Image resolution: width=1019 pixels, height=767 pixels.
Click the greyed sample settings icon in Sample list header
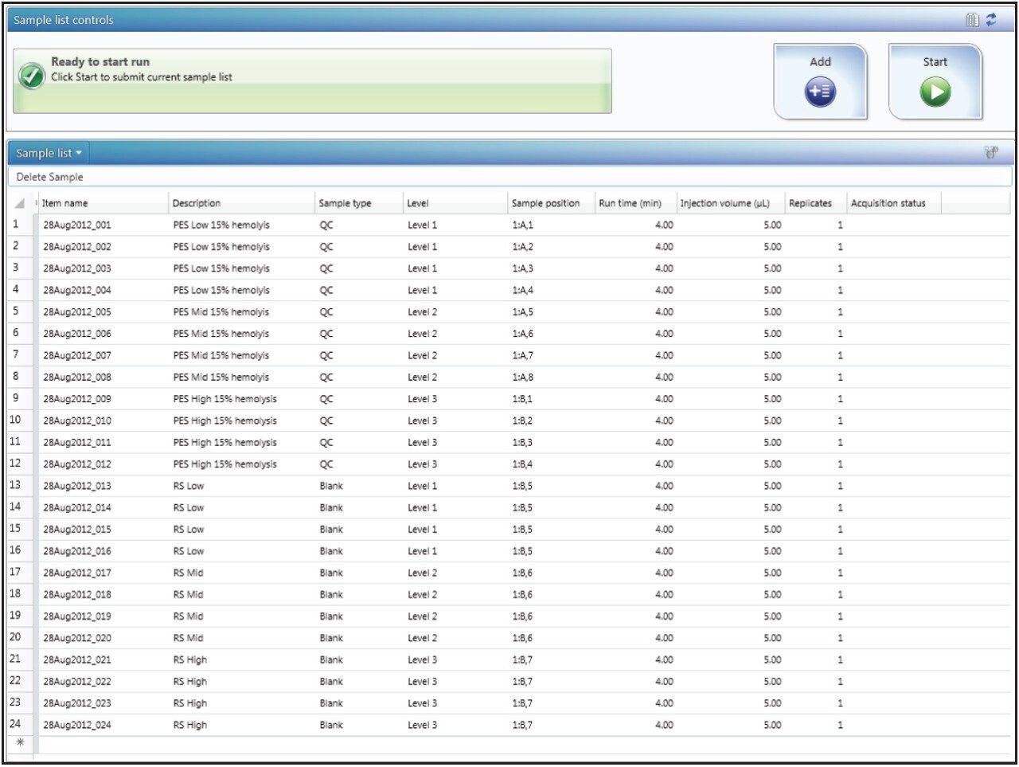click(990, 152)
